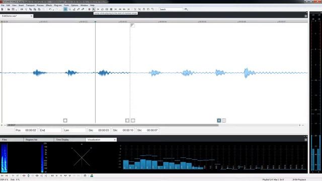Click the Pos time field

(x=26, y=130)
